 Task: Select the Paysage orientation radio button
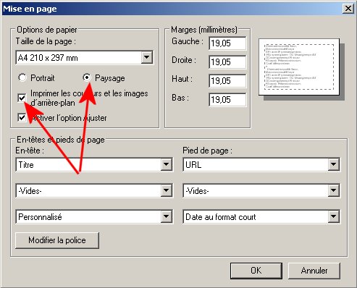(x=87, y=77)
